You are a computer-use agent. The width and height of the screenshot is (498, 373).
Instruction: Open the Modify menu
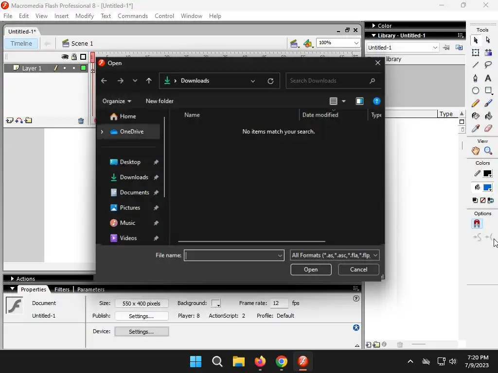tap(85, 16)
